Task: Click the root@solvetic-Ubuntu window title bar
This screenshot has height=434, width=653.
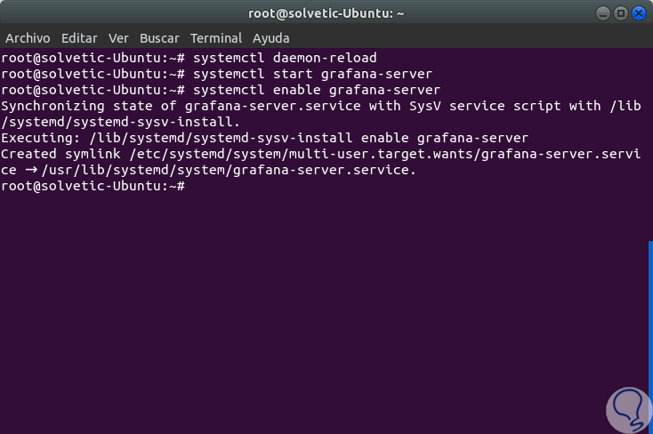Action: tap(326, 13)
